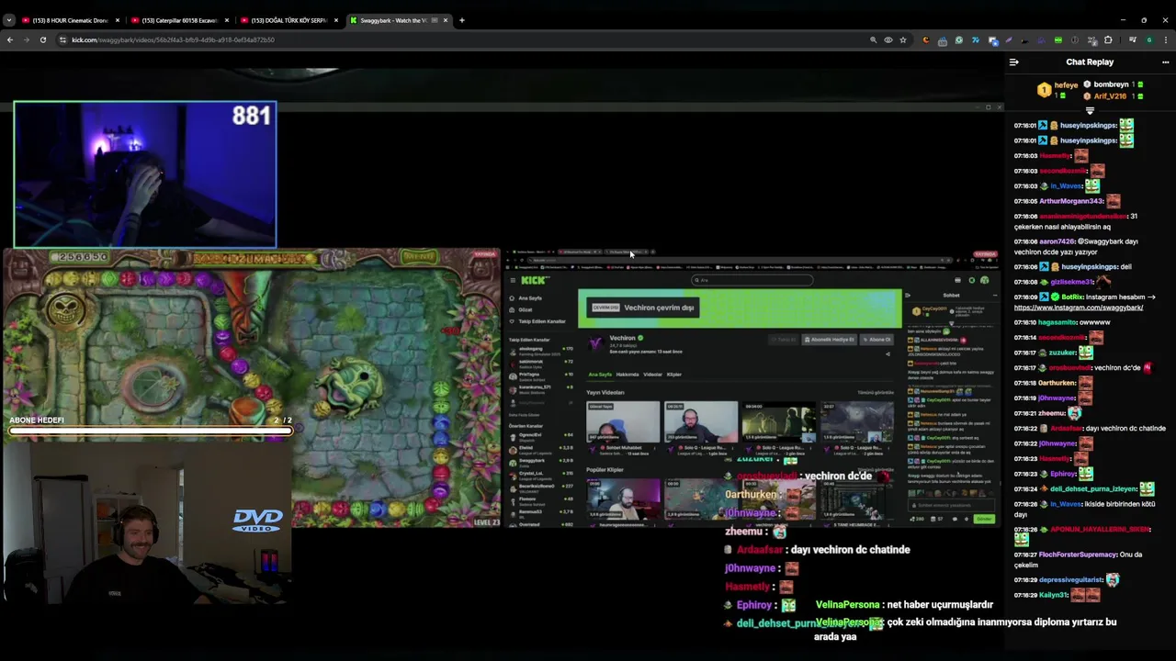Open the page zoom magnifier icon
The width and height of the screenshot is (1176, 661).
click(x=873, y=40)
